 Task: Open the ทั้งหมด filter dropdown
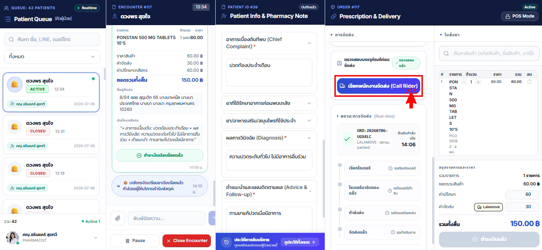[52, 57]
